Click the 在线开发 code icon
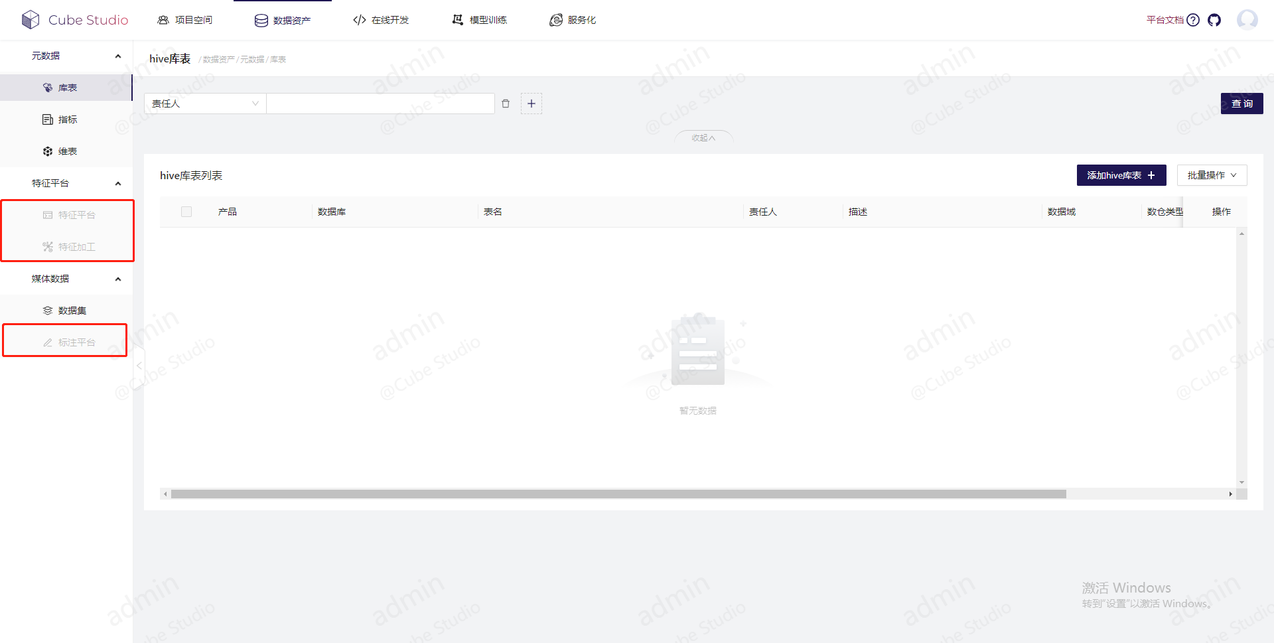The image size is (1274, 643). [360, 20]
